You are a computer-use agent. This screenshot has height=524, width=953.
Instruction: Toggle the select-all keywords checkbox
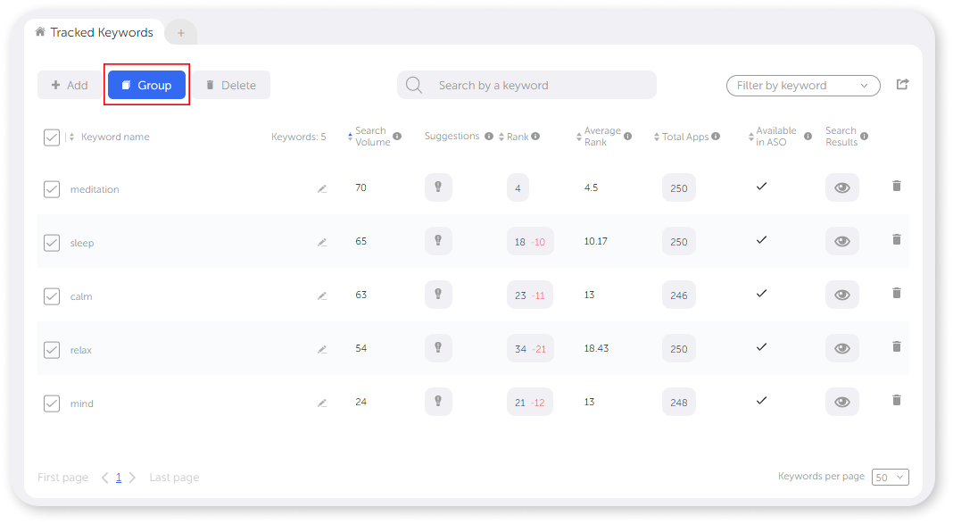pos(52,137)
